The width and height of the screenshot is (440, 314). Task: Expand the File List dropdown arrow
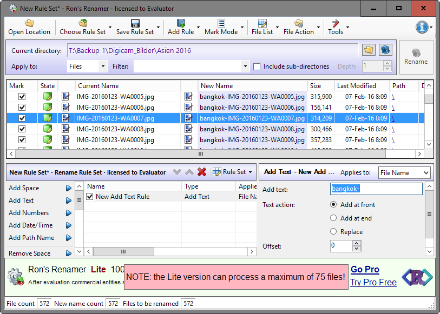click(x=277, y=27)
